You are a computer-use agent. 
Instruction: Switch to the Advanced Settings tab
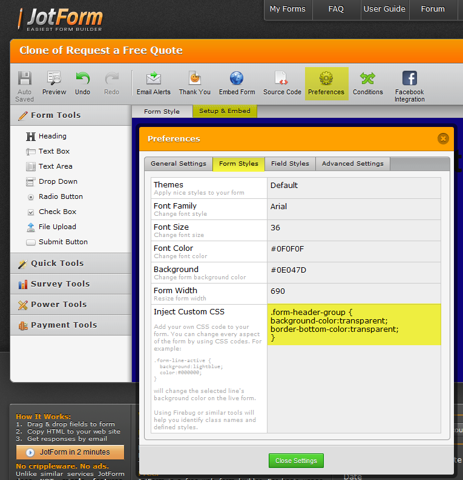click(x=352, y=164)
